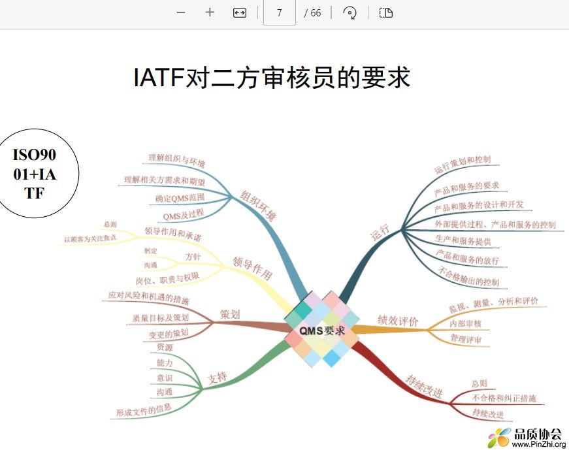The height and width of the screenshot is (452, 569).
Task: Click the '绩效评价' branch label
Action: coord(398,320)
